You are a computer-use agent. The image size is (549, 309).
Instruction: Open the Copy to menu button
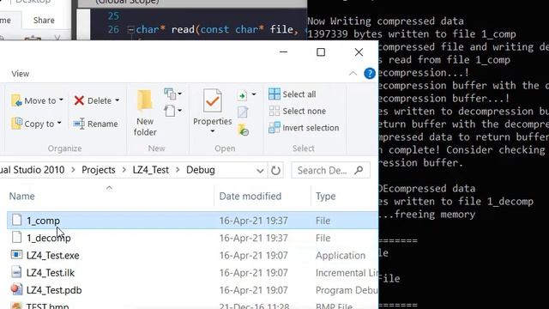[36, 124]
